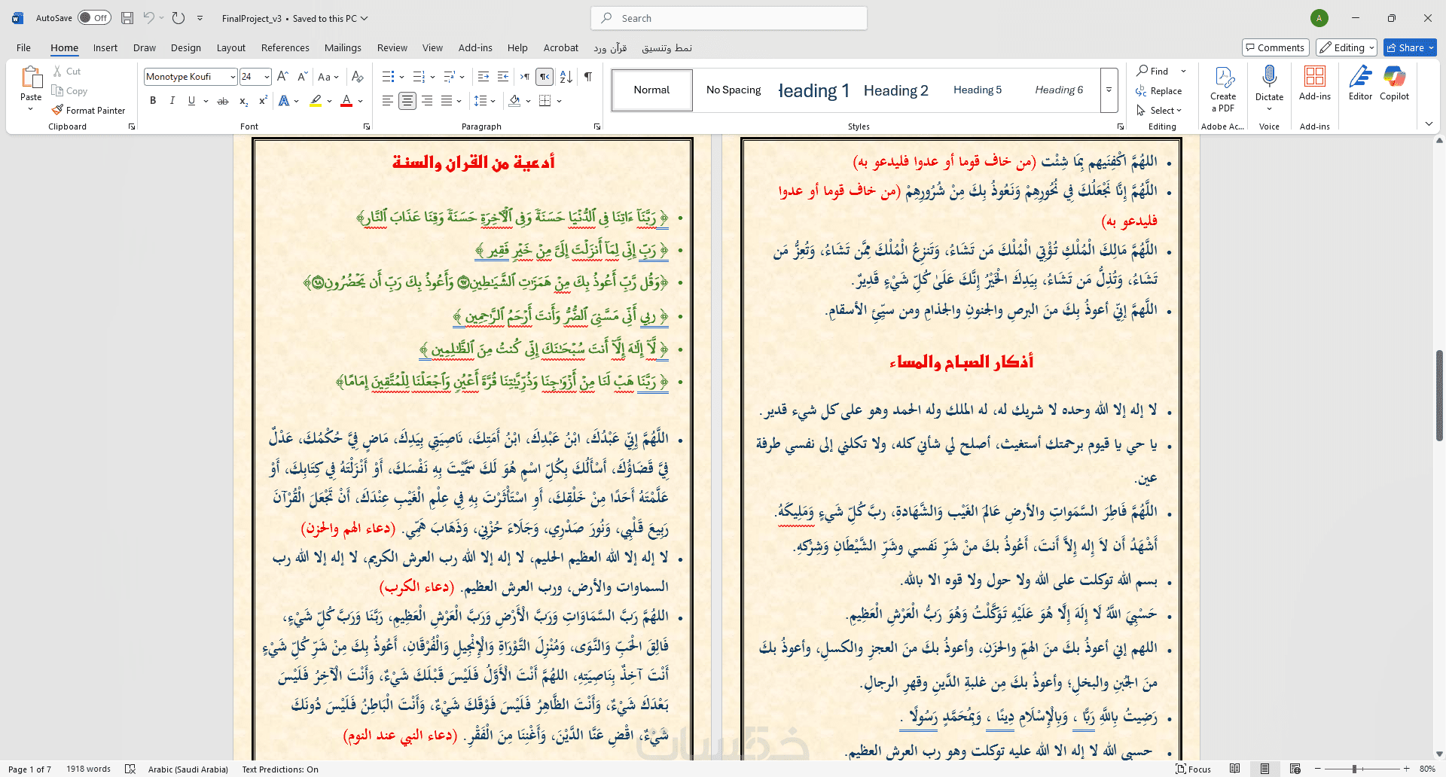Toggle Bold formatting
Screen dimensions: 1446x777
153,101
